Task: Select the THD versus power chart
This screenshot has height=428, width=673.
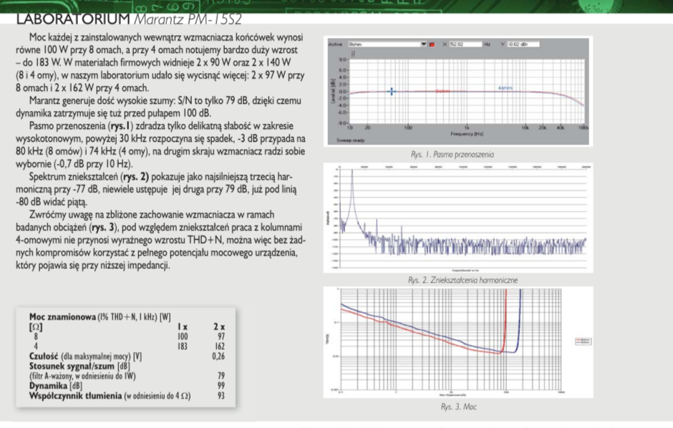Action: 458,342
